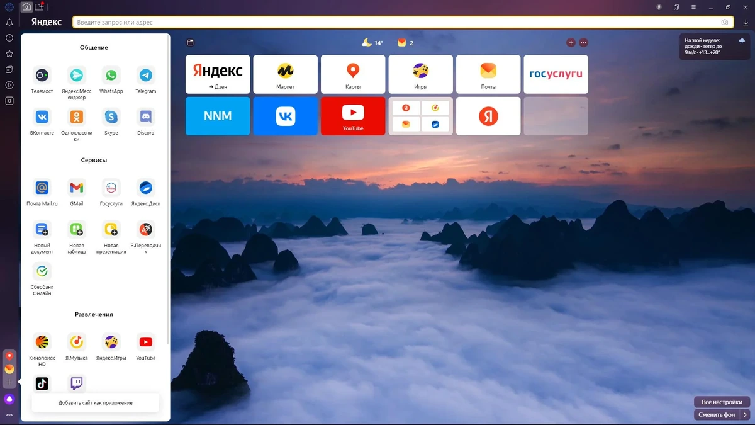755x425 pixels.
Task: Open the folder tile with four icons
Action: point(420,116)
